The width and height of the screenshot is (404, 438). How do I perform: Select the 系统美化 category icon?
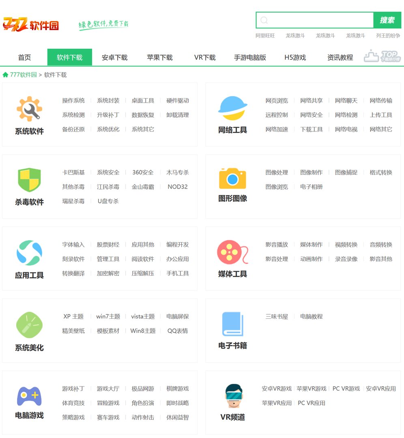coord(29,324)
